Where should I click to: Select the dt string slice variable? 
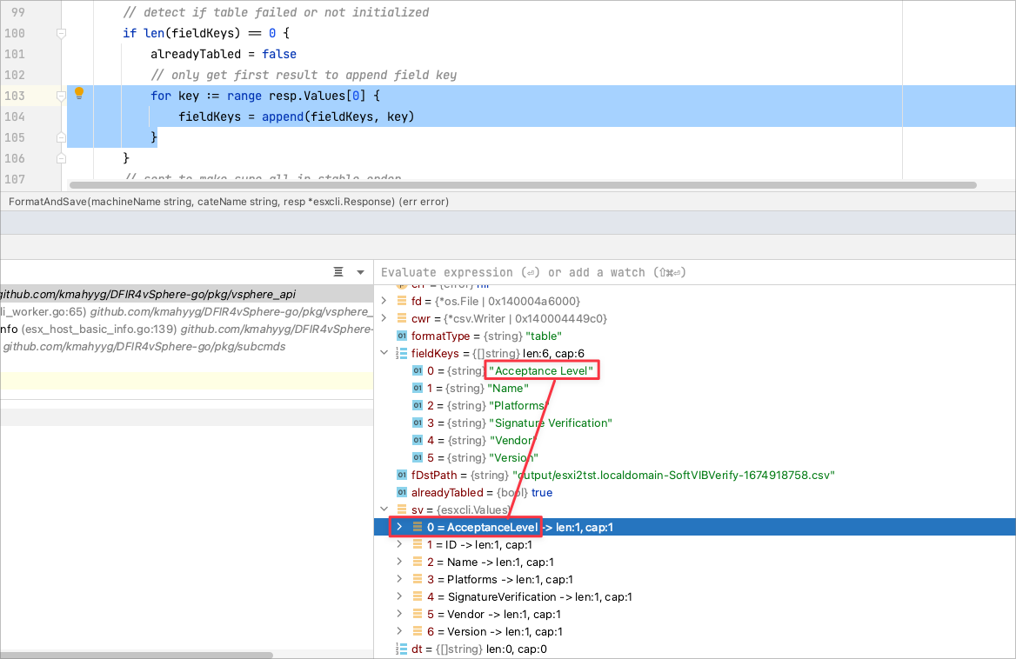tap(695, 649)
